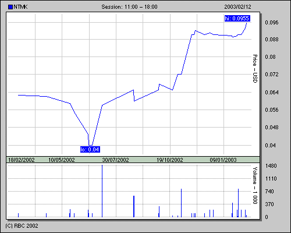Click the Session: 11:00 – 18:00 header text
This screenshot has height=233, width=291.
[x=129, y=7]
